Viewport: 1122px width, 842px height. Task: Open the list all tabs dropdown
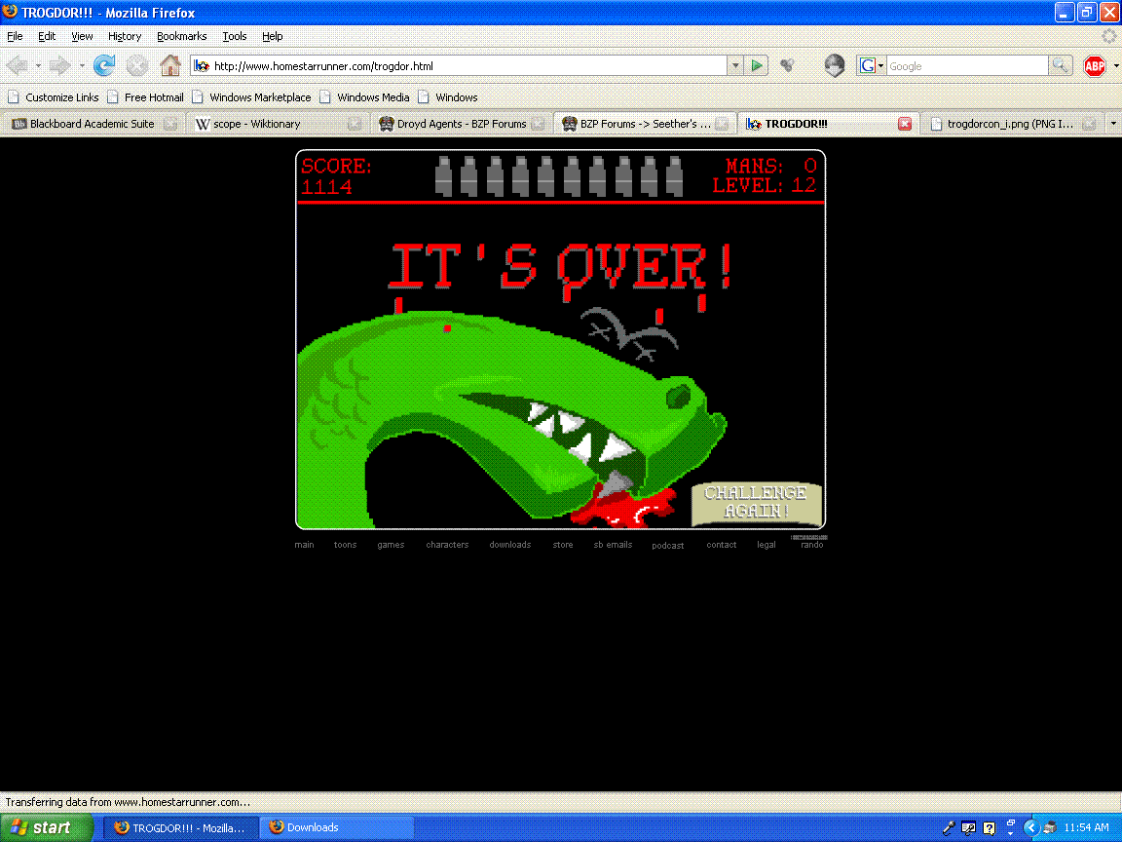pos(1112,124)
